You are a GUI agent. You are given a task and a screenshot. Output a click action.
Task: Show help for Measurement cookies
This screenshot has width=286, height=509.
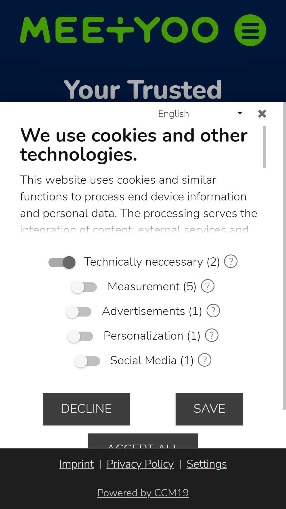point(208,286)
